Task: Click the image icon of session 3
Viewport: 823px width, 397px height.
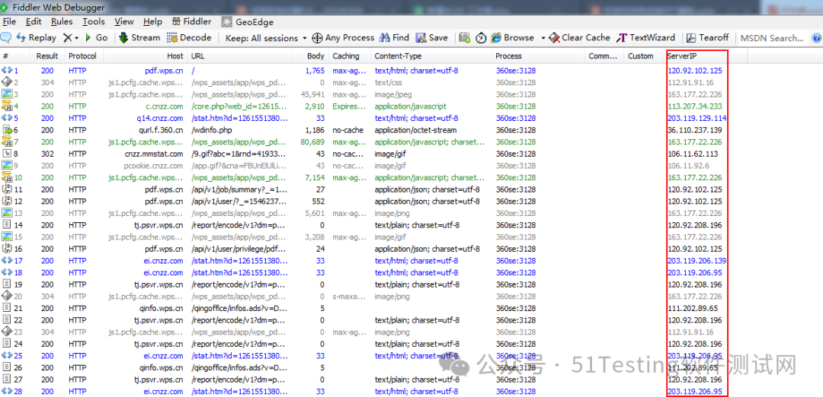Action: click(6, 94)
